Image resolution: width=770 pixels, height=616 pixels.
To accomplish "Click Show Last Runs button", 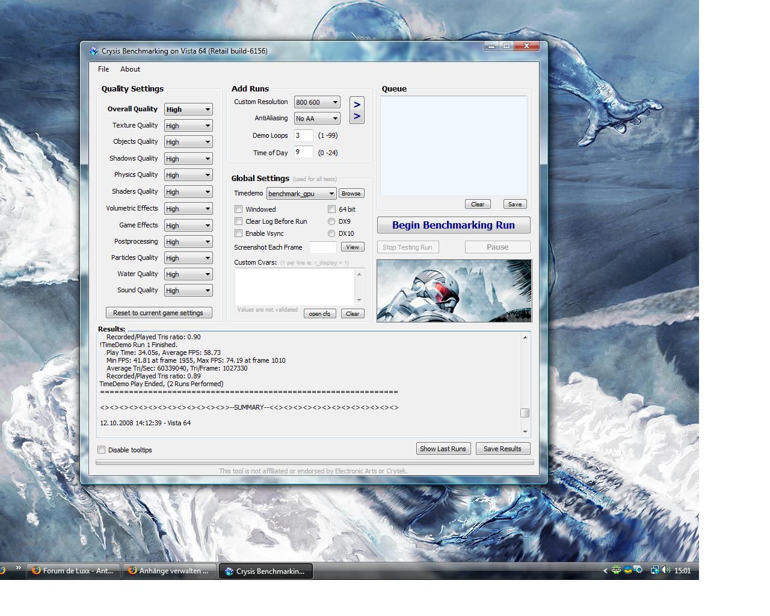I will [443, 449].
